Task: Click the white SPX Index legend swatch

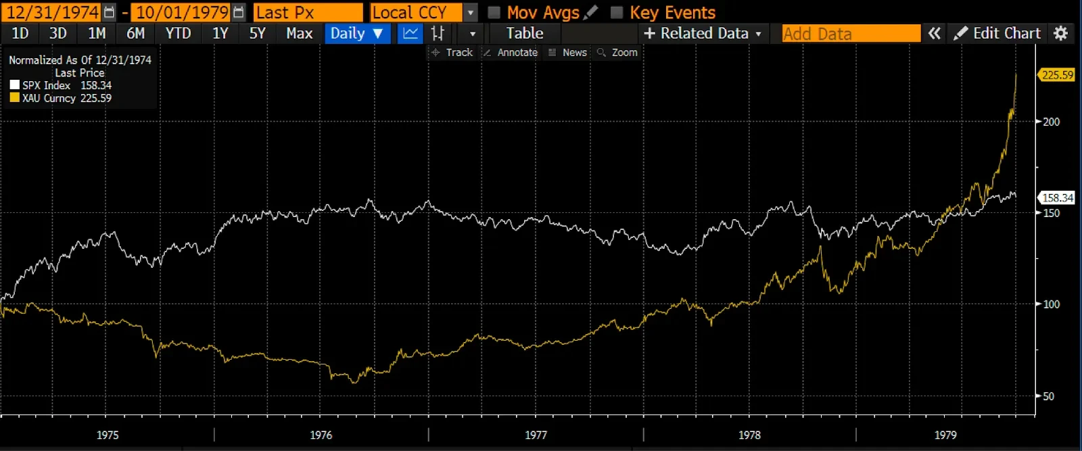Action: 15,85
